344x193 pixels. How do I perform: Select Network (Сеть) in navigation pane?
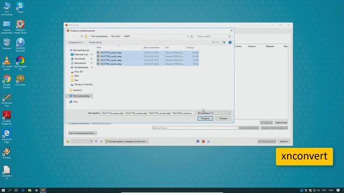73,101
